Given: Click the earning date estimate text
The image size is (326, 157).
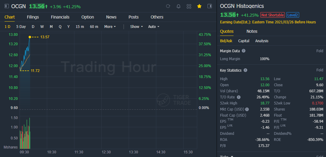Looking at the screenshot, I should [x=268, y=22].
